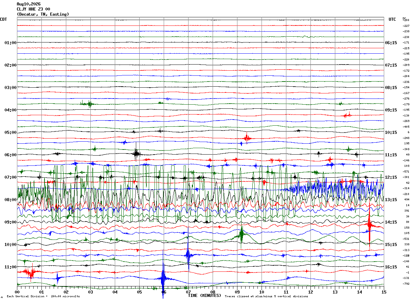Click the DC offset value 391
This screenshot has width=411, height=301.
coord(407,211)
